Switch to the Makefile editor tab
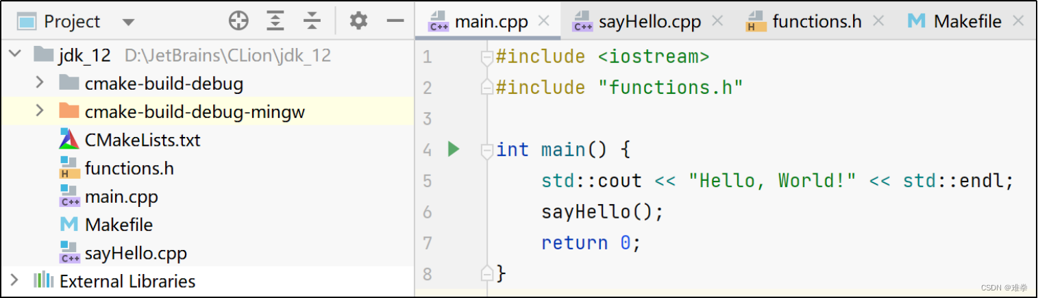Screen dimensions: 1038x298 tap(967, 22)
